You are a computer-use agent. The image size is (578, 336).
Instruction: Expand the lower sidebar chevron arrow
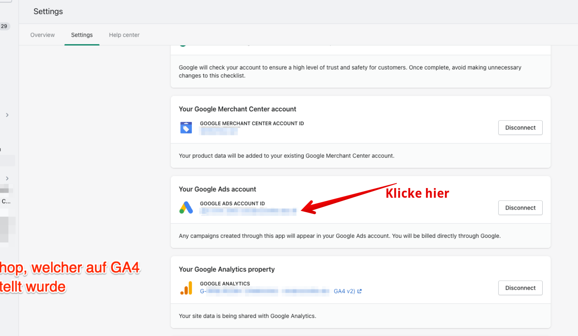[x=7, y=178]
